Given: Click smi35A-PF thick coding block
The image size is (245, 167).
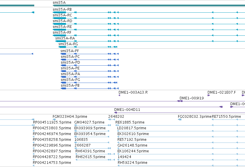Looking at the screenshot, I should pyautogui.click(x=63, y=54).
